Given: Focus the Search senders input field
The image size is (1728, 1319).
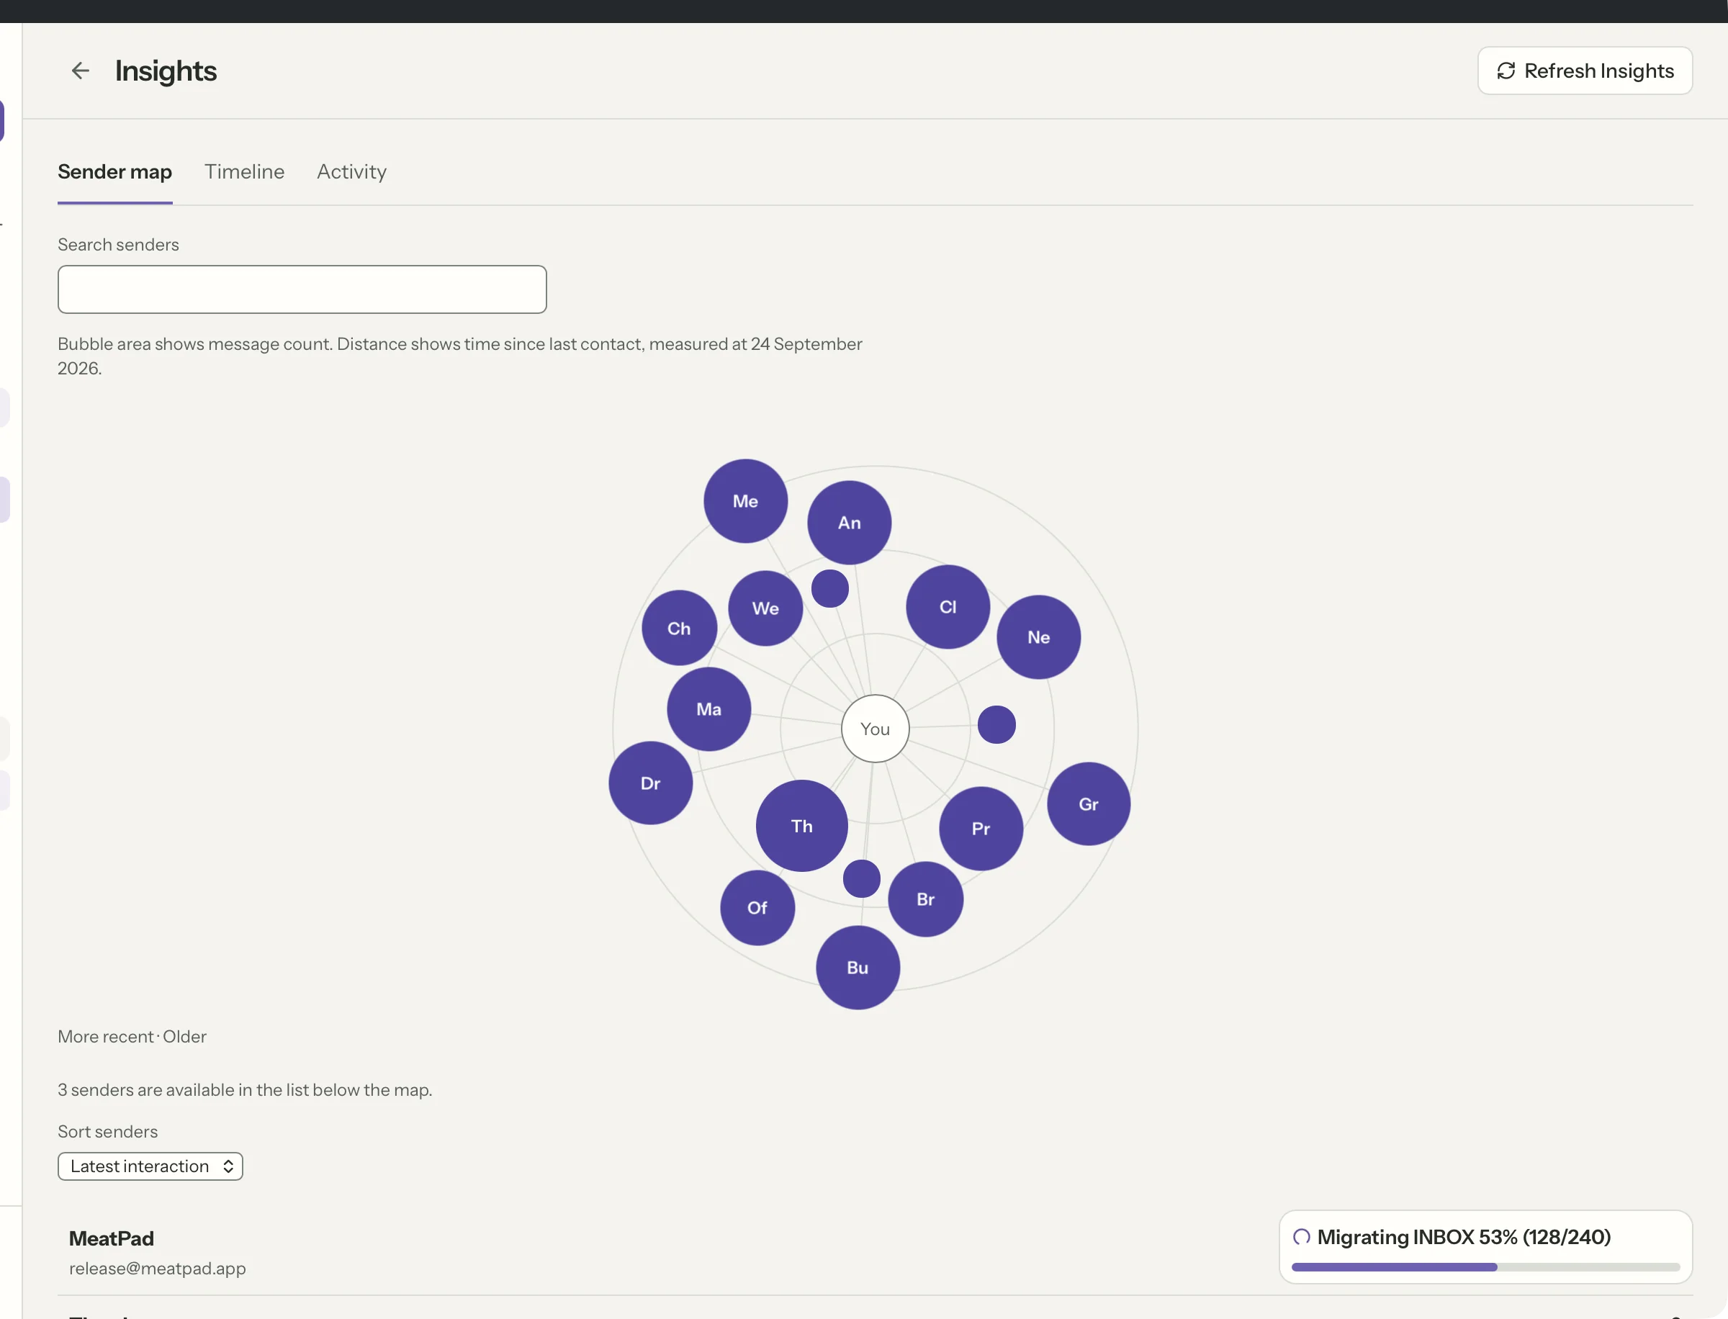Looking at the screenshot, I should [302, 289].
